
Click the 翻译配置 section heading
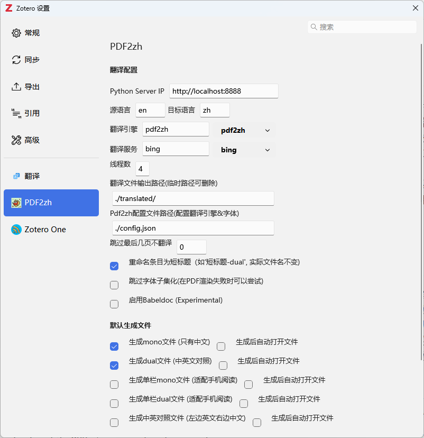124,70
